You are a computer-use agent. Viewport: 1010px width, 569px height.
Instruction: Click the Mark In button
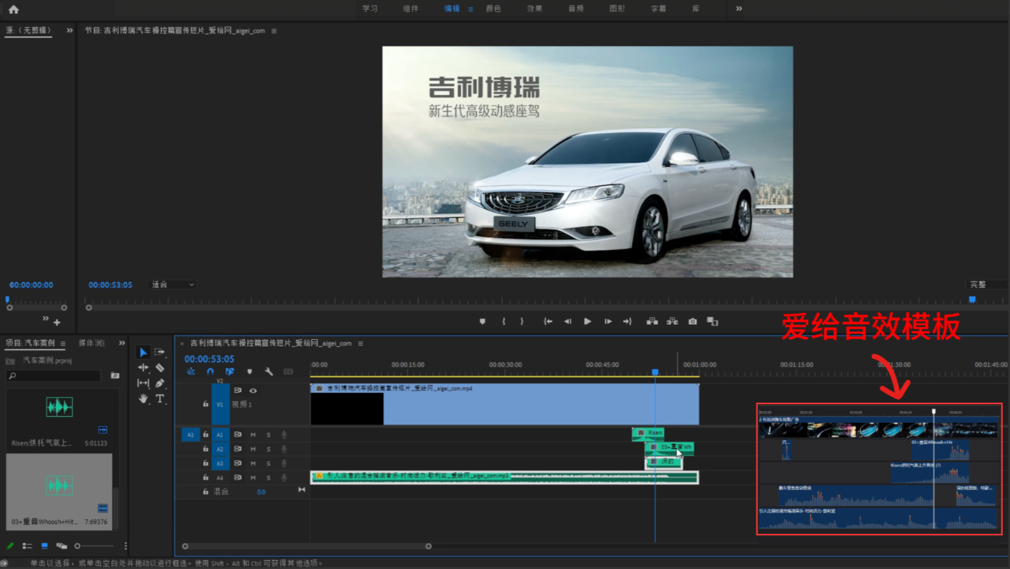[503, 321]
